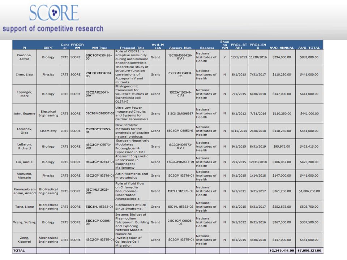Click the TOTAL row label
The image size is (347, 260).
[x=19, y=251]
